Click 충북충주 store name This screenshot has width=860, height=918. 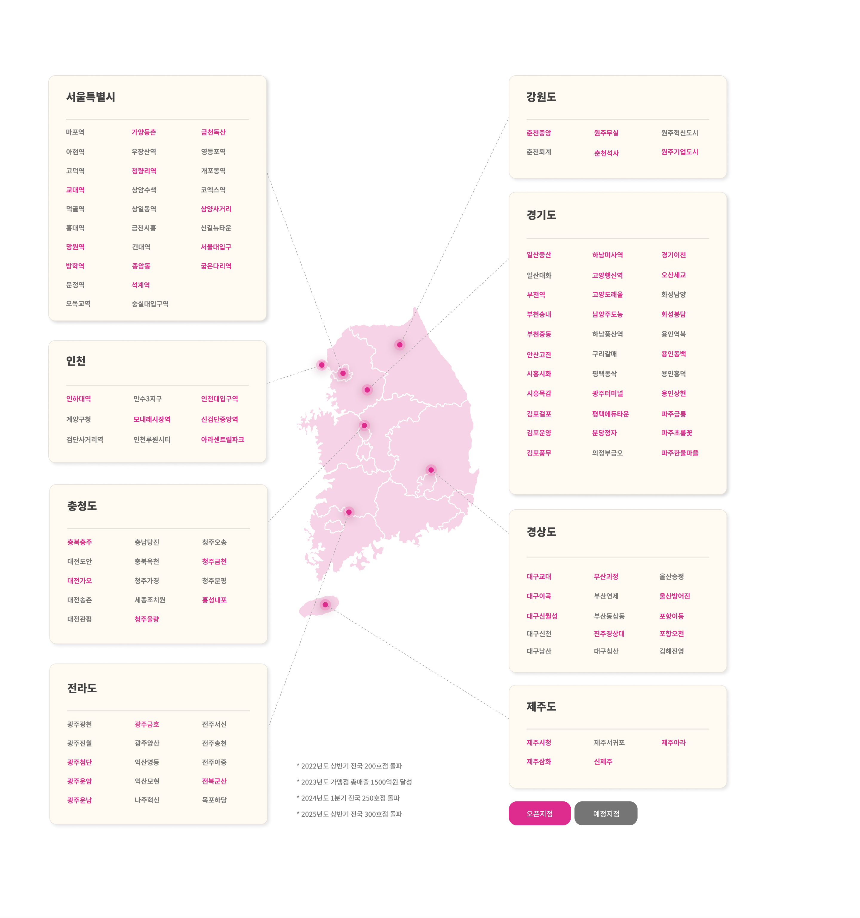[x=79, y=542]
